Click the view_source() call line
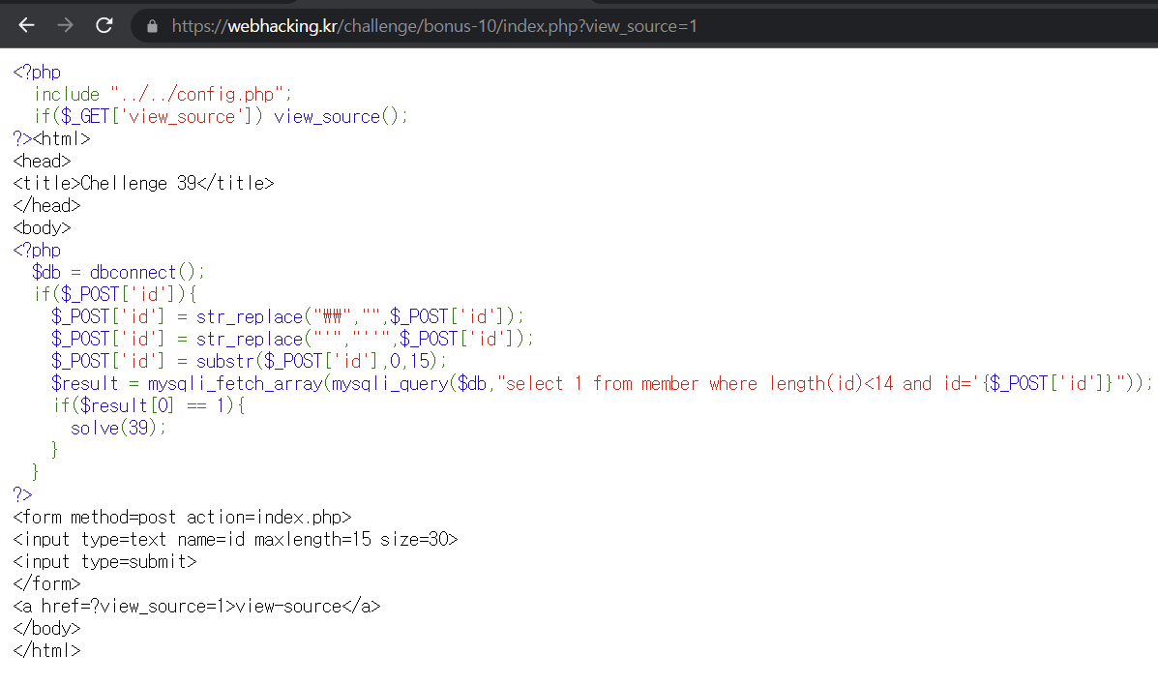The width and height of the screenshot is (1158, 685). pyautogui.click(x=221, y=117)
